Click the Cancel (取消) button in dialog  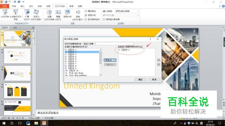(x=154, y=79)
